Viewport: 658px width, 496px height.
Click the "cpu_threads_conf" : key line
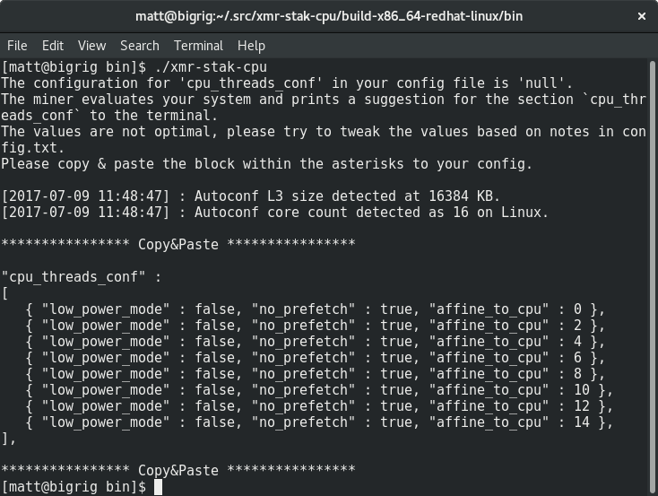click(x=82, y=277)
